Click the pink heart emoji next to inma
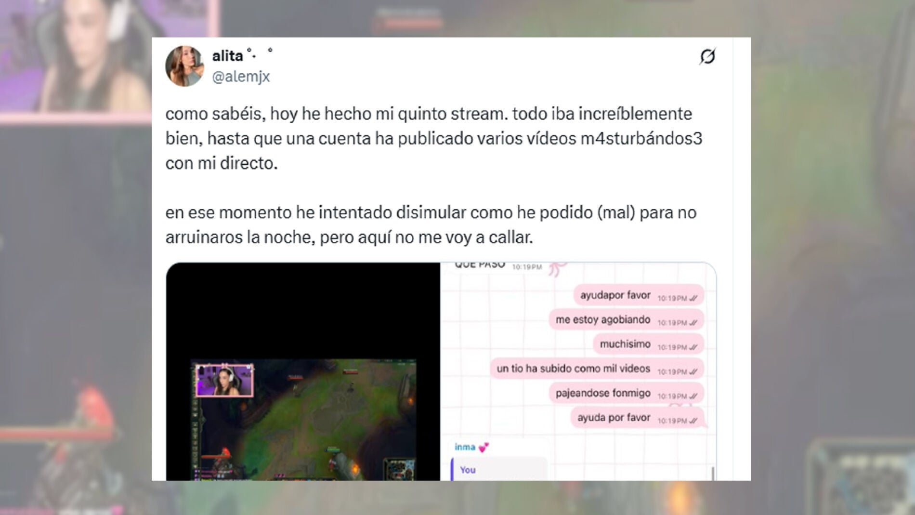The height and width of the screenshot is (515, 915). 484,448
